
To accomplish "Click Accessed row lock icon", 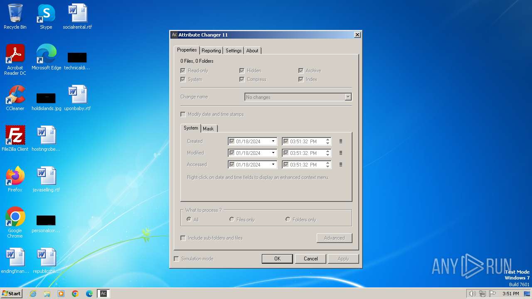I will pos(341,164).
